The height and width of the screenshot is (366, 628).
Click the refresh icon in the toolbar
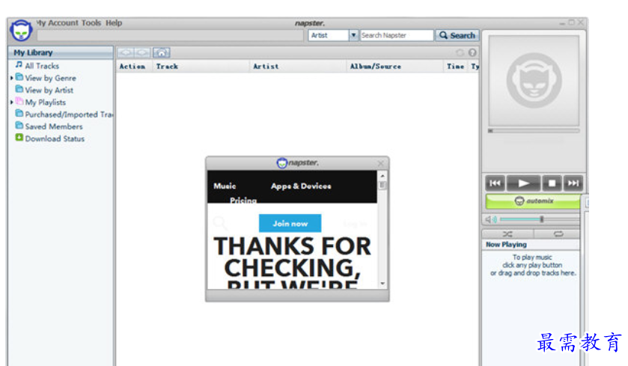(x=460, y=52)
